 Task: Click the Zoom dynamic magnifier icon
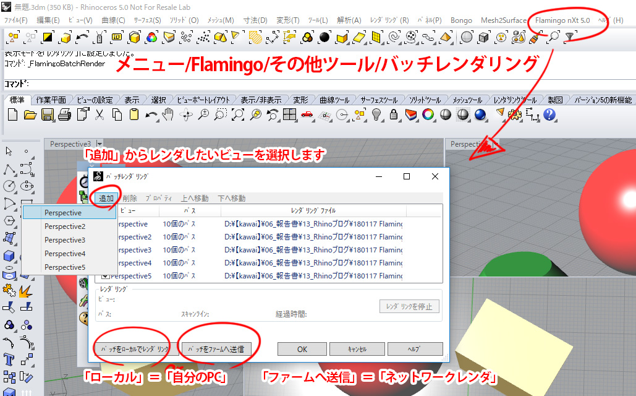point(203,115)
